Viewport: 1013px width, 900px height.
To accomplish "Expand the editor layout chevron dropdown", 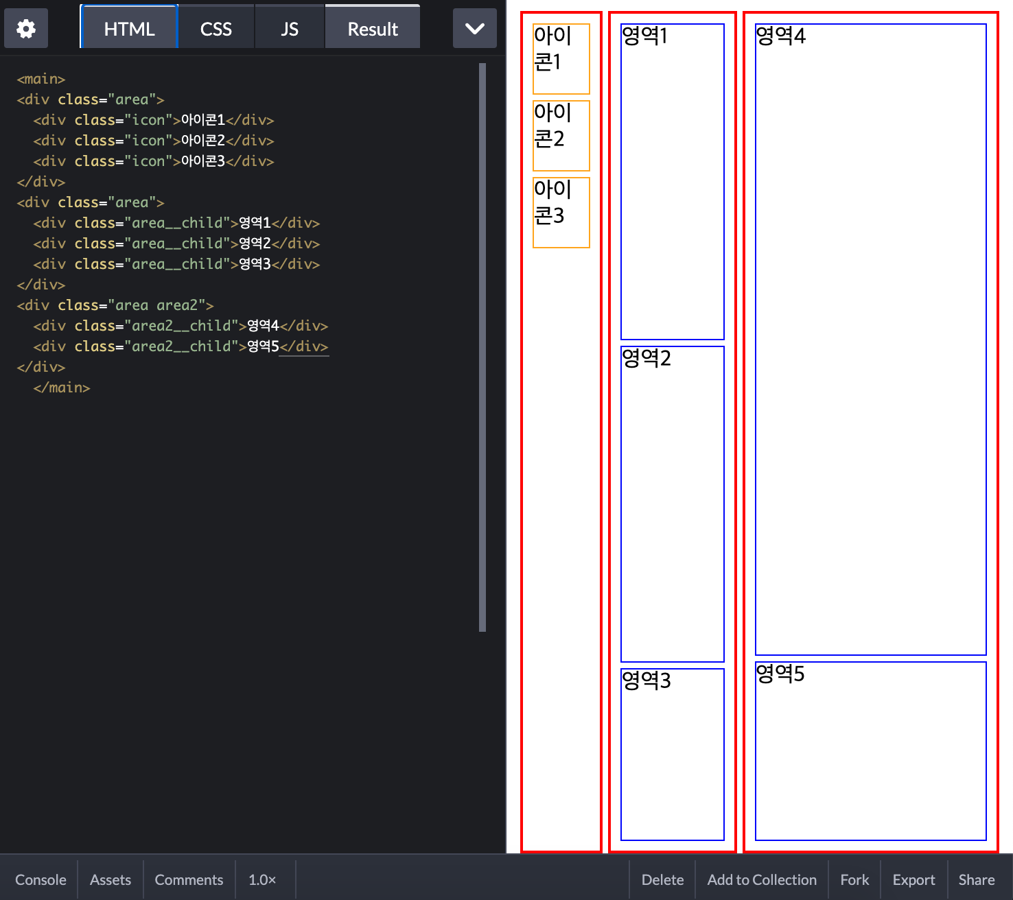I will [x=475, y=29].
